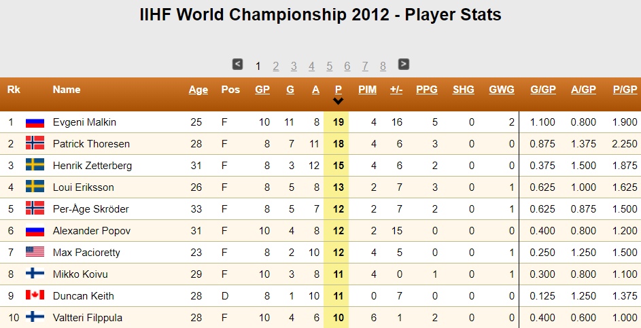
Task: Sort by the +/- column header
Action: 396,90
